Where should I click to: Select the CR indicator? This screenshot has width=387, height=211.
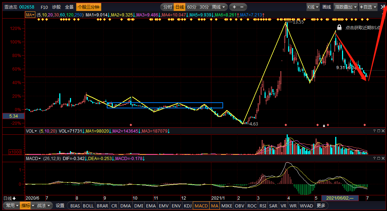point(114,206)
